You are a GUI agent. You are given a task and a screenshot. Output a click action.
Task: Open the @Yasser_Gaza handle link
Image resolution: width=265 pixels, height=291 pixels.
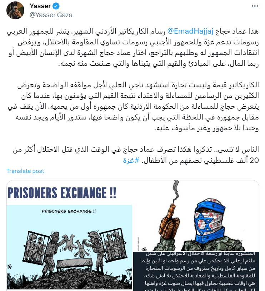tap(51, 15)
